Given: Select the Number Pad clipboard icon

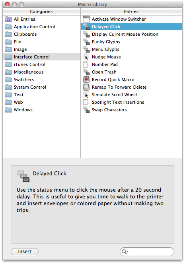Looking at the screenshot, I should click(x=86, y=64).
